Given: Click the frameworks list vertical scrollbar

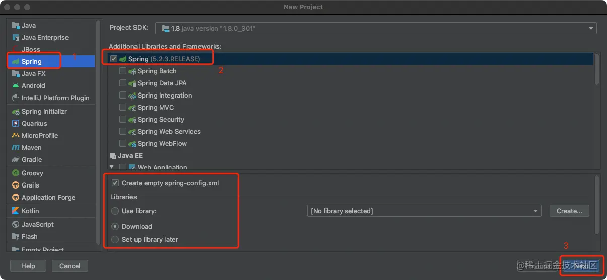Looking at the screenshot, I should tap(597, 70).
